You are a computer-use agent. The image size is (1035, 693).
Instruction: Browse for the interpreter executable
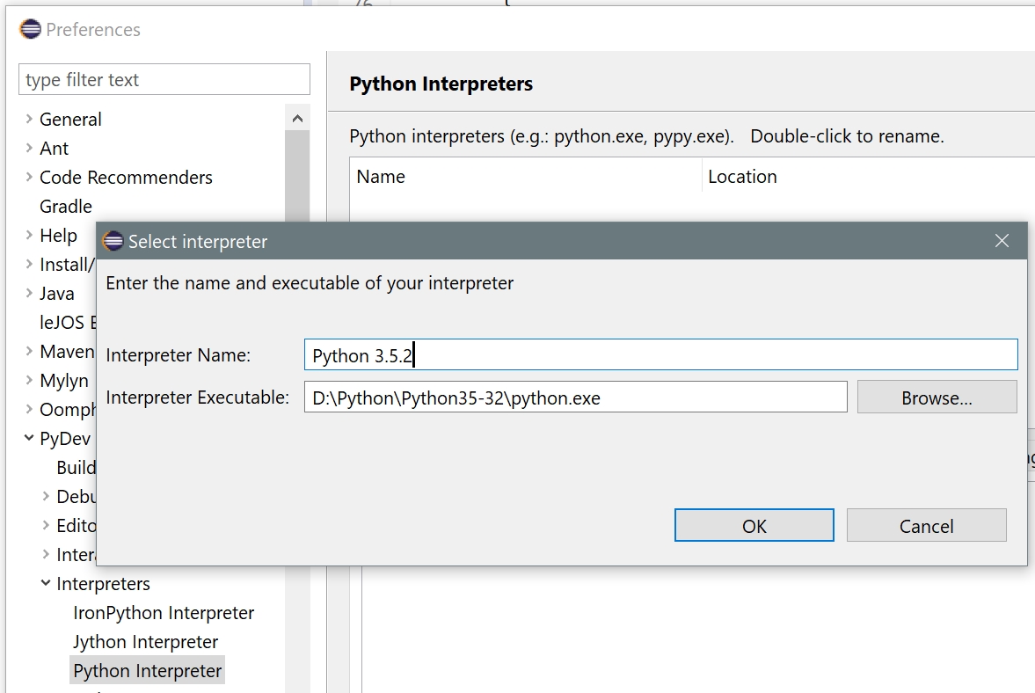(x=937, y=397)
